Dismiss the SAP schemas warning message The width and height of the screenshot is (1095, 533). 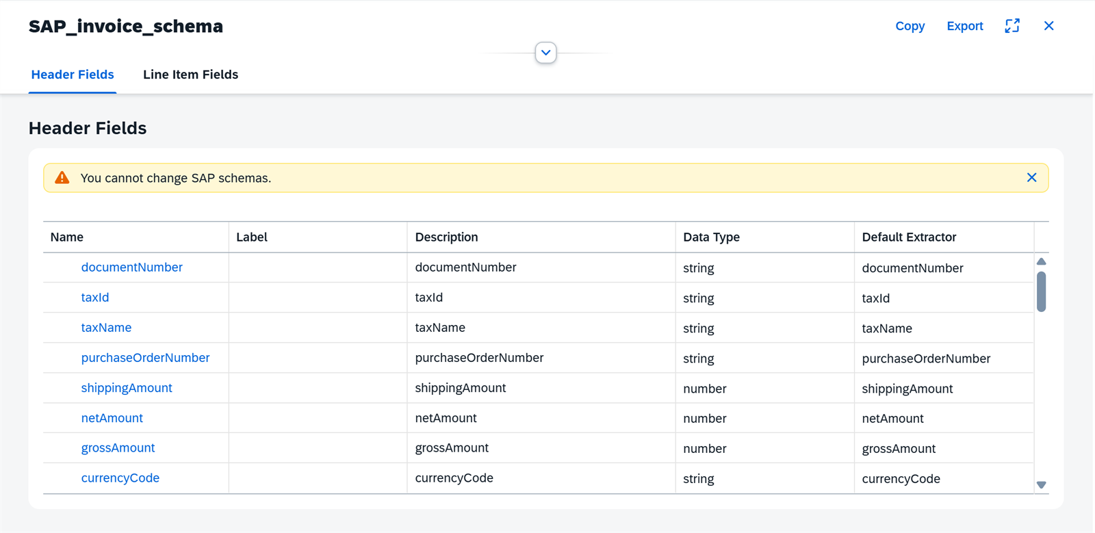click(1031, 178)
